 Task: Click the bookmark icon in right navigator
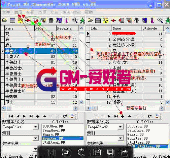tap(158, 116)
